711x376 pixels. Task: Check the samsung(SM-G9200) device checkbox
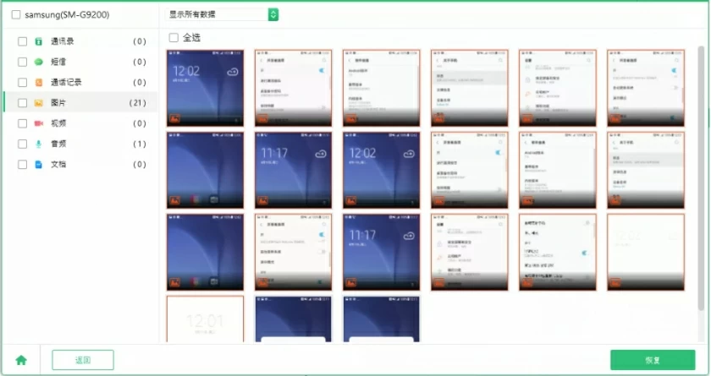click(x=17, y=14)
